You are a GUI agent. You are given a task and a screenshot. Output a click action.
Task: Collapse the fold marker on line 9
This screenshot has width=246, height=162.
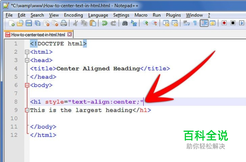(27, 110)
